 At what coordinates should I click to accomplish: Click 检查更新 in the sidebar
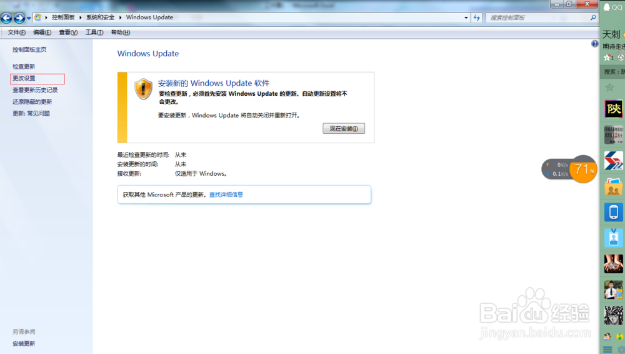[24, 66]
